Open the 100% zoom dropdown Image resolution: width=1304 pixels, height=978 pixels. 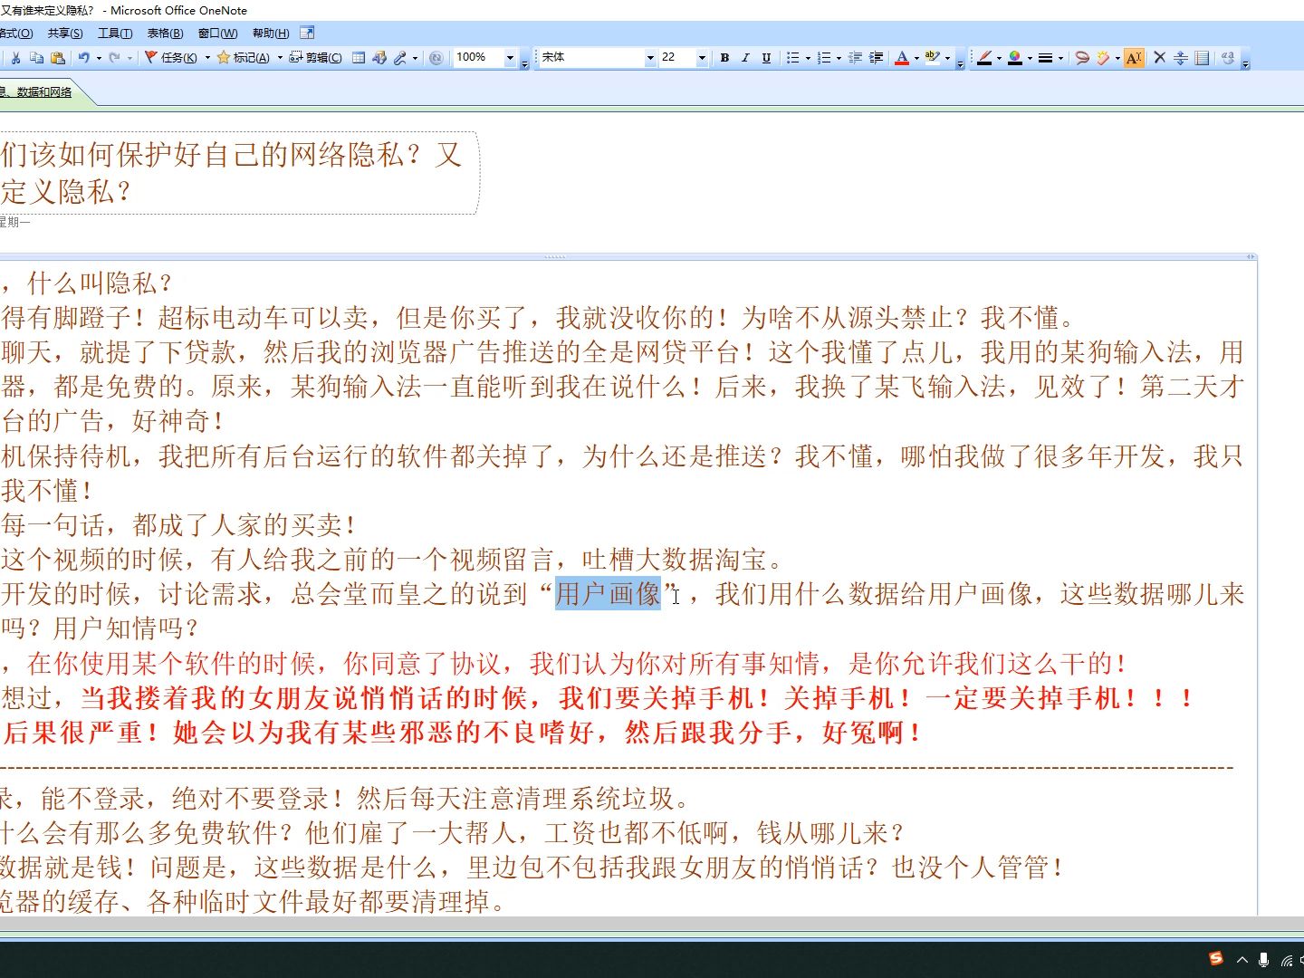[x=510, y=57]
